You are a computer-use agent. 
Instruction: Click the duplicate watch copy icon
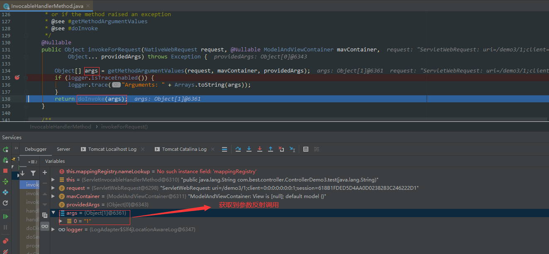(x=45, y=215)
